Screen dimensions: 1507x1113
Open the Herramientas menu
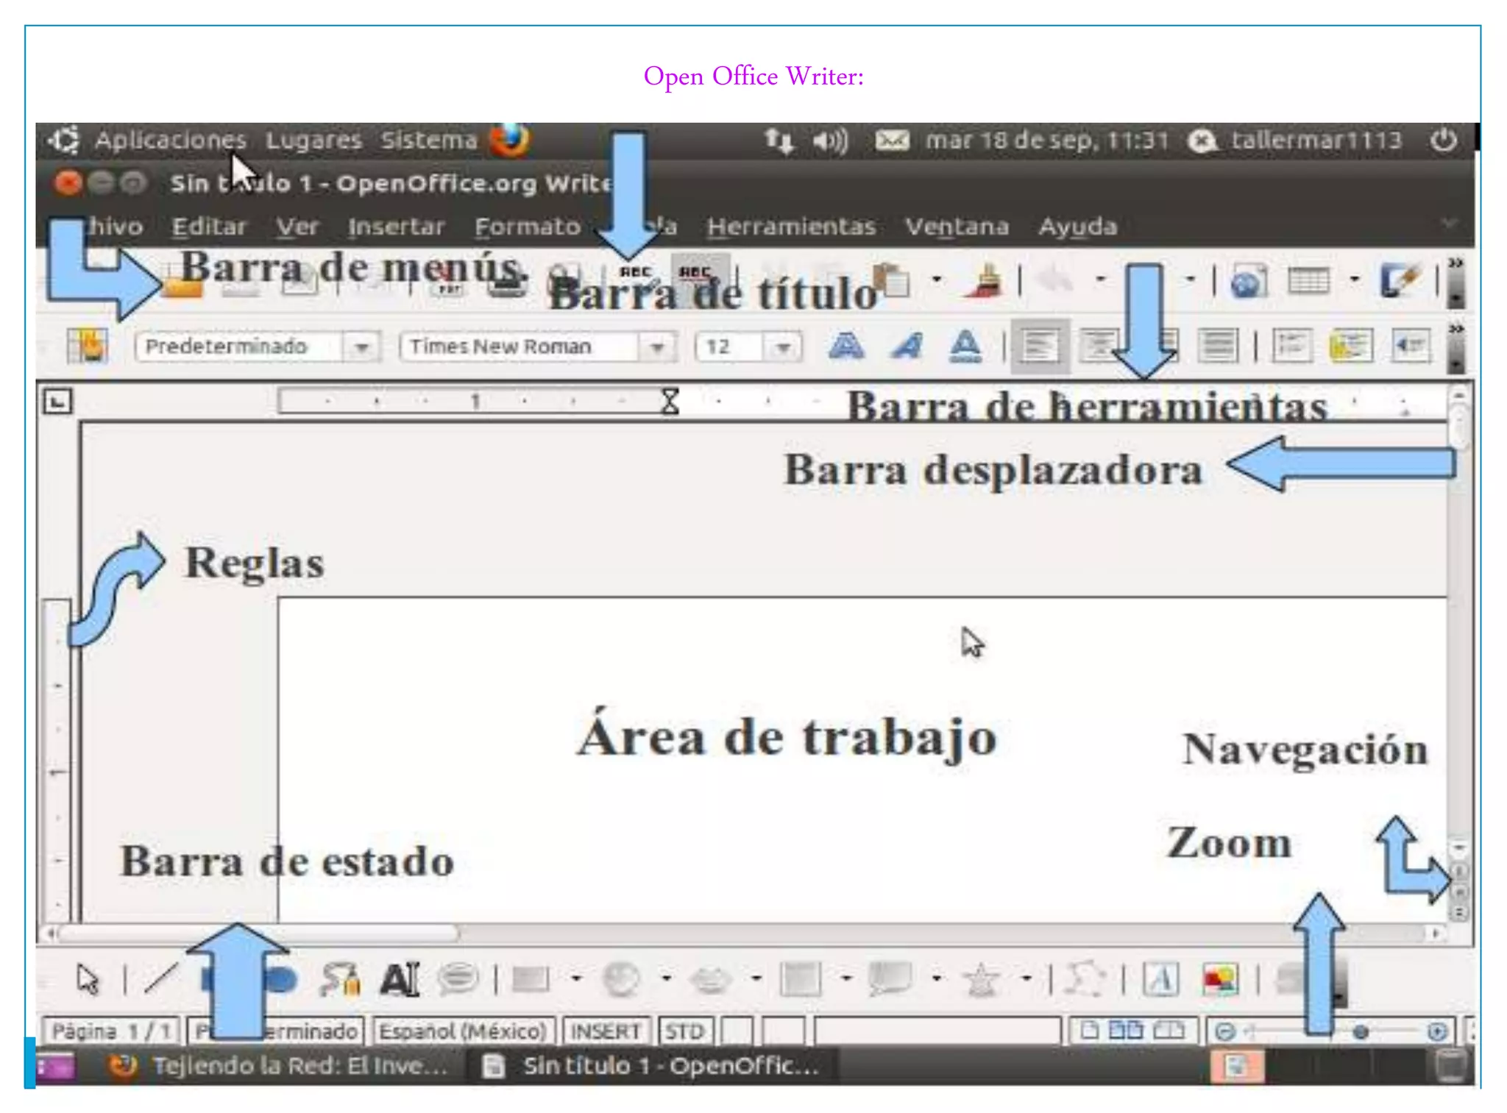[x=791, y=227]
